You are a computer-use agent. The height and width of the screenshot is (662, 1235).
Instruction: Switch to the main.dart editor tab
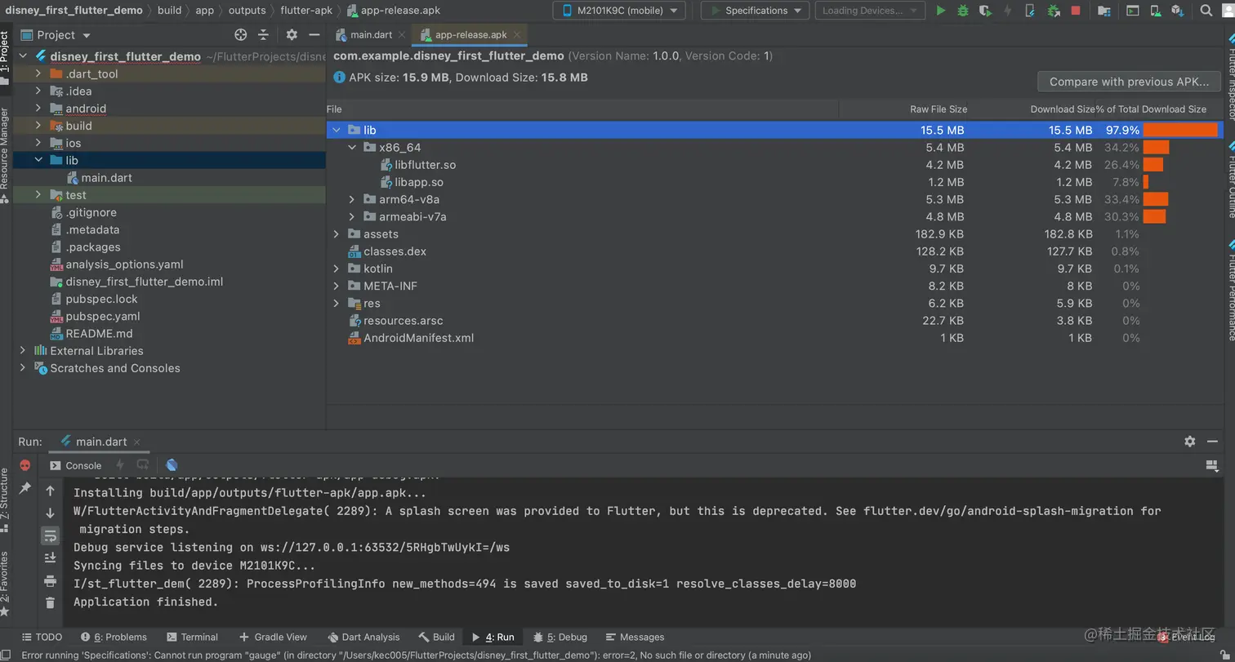click(x=369, y=34)
